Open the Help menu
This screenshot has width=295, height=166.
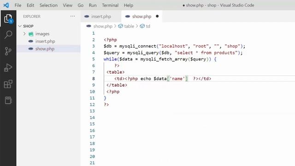tap(129, 5)
